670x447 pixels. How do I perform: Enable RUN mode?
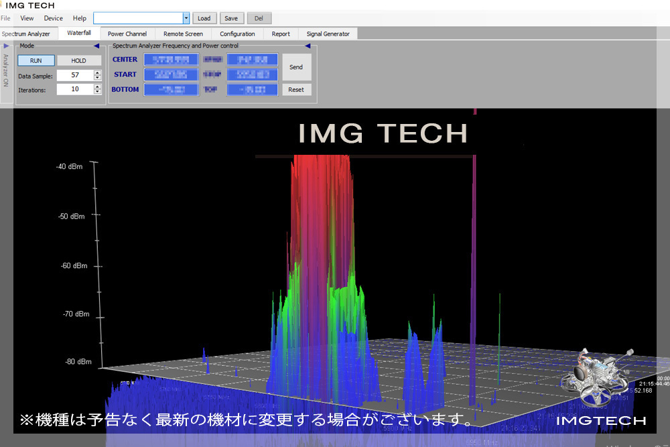pos(36,60)
